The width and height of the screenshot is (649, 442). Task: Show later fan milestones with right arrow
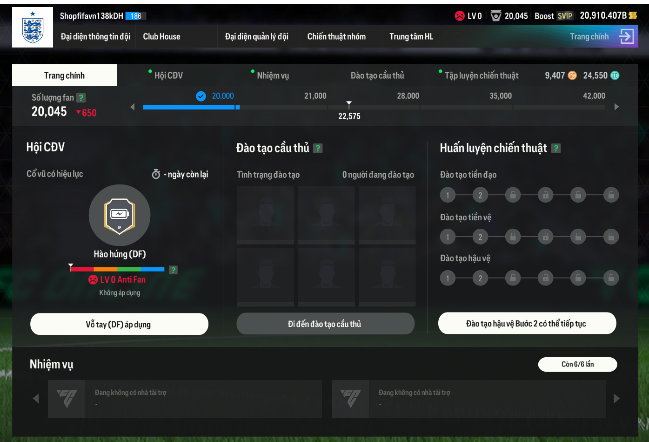616,107
